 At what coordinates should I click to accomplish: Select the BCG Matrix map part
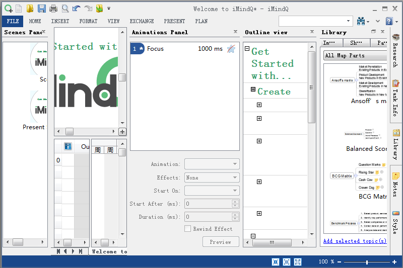359,181
